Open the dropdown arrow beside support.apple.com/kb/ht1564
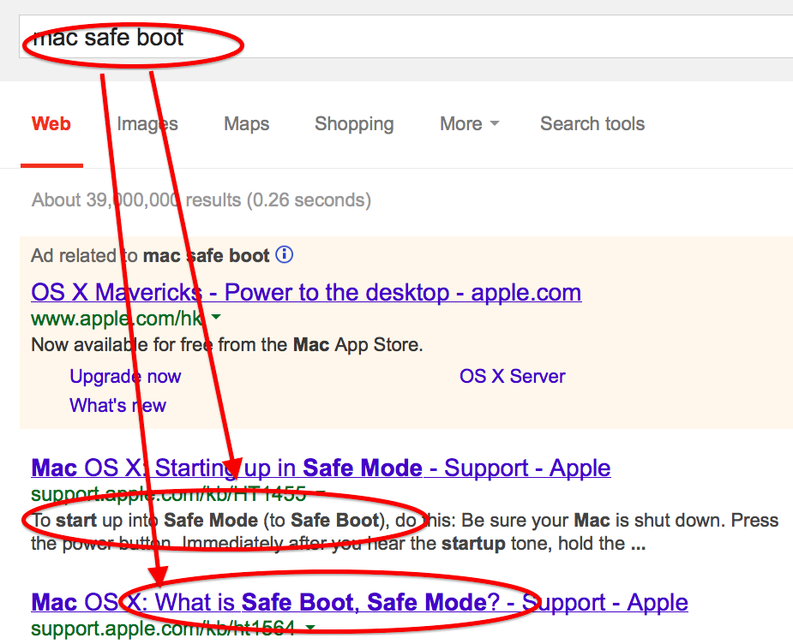 (309, 628)
